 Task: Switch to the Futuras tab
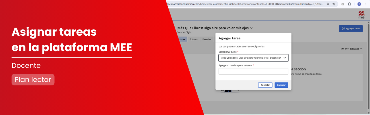194,39
